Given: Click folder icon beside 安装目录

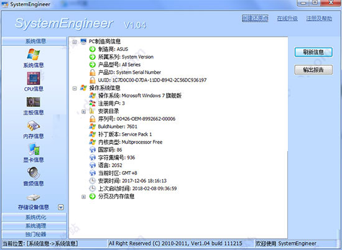Looking at the screenshot, I should [x=92, y=111].
